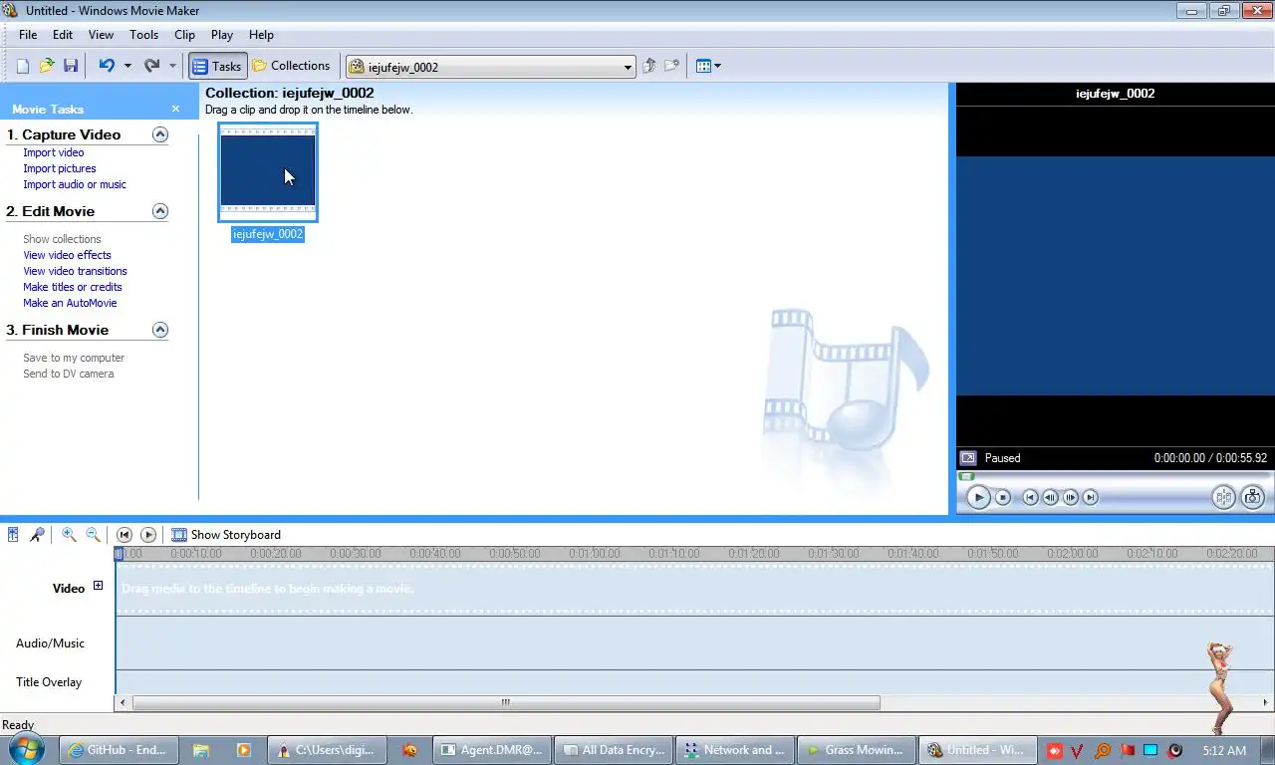This screenshot has height=765, width=1275.
Task: Go back to previous clip in monitor
Action: click(1031, 497)
